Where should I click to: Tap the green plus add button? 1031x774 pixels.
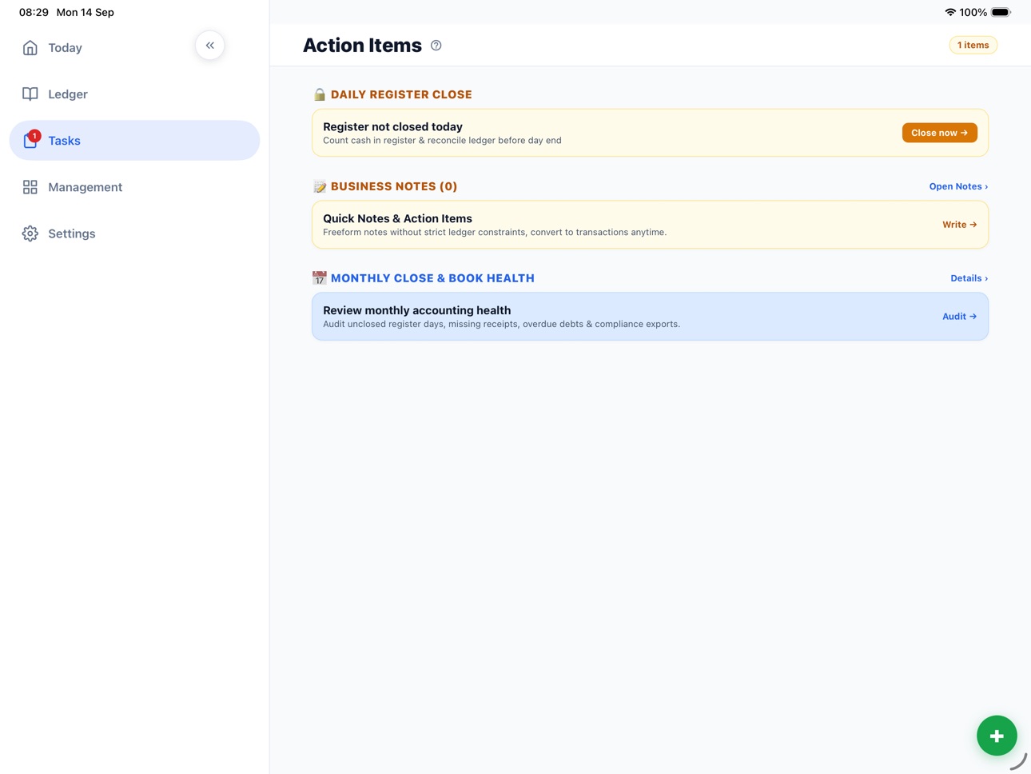tap(997, 736)
